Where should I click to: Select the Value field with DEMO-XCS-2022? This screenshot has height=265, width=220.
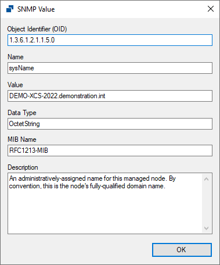[110, 96]
